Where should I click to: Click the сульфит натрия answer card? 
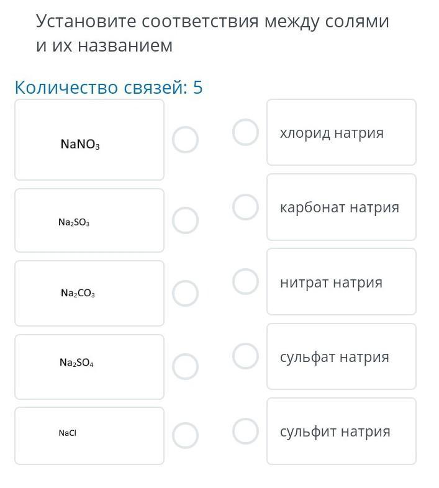click(342, 431)
